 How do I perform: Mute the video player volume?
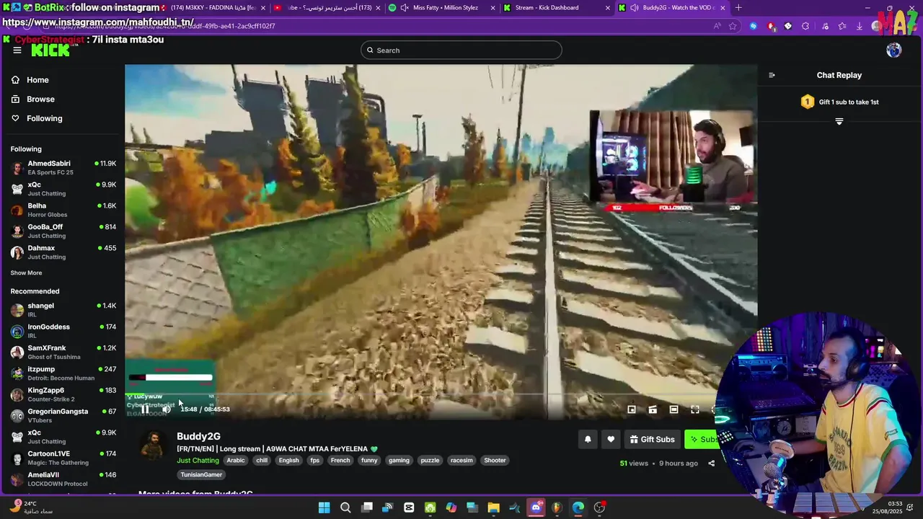166,409
